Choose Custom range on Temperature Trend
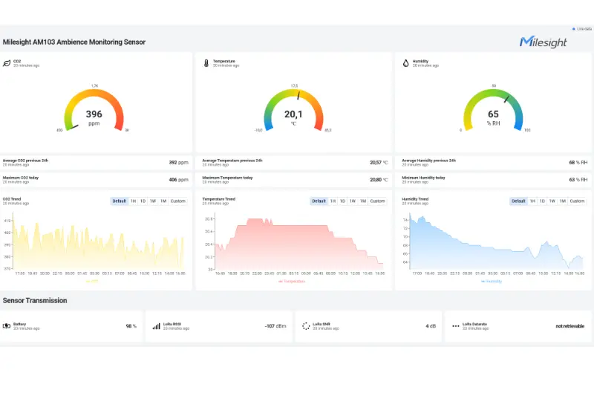The width and height of the screenshot is (594, 396). (x=378, y=201)
